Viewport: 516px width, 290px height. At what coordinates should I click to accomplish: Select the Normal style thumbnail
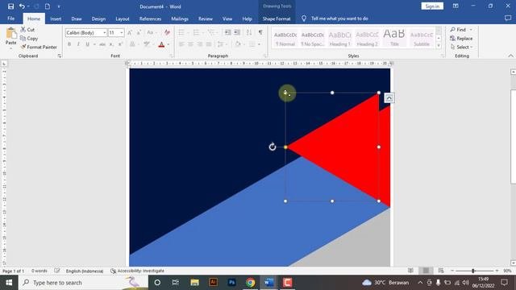(x=285, y=39)
